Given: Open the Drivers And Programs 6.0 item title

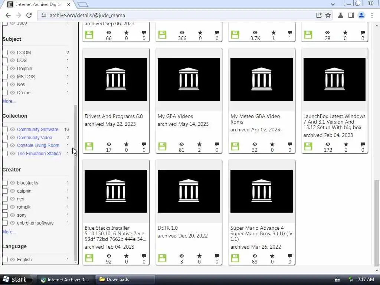Looking at the screenshot, I should point(114,116).
